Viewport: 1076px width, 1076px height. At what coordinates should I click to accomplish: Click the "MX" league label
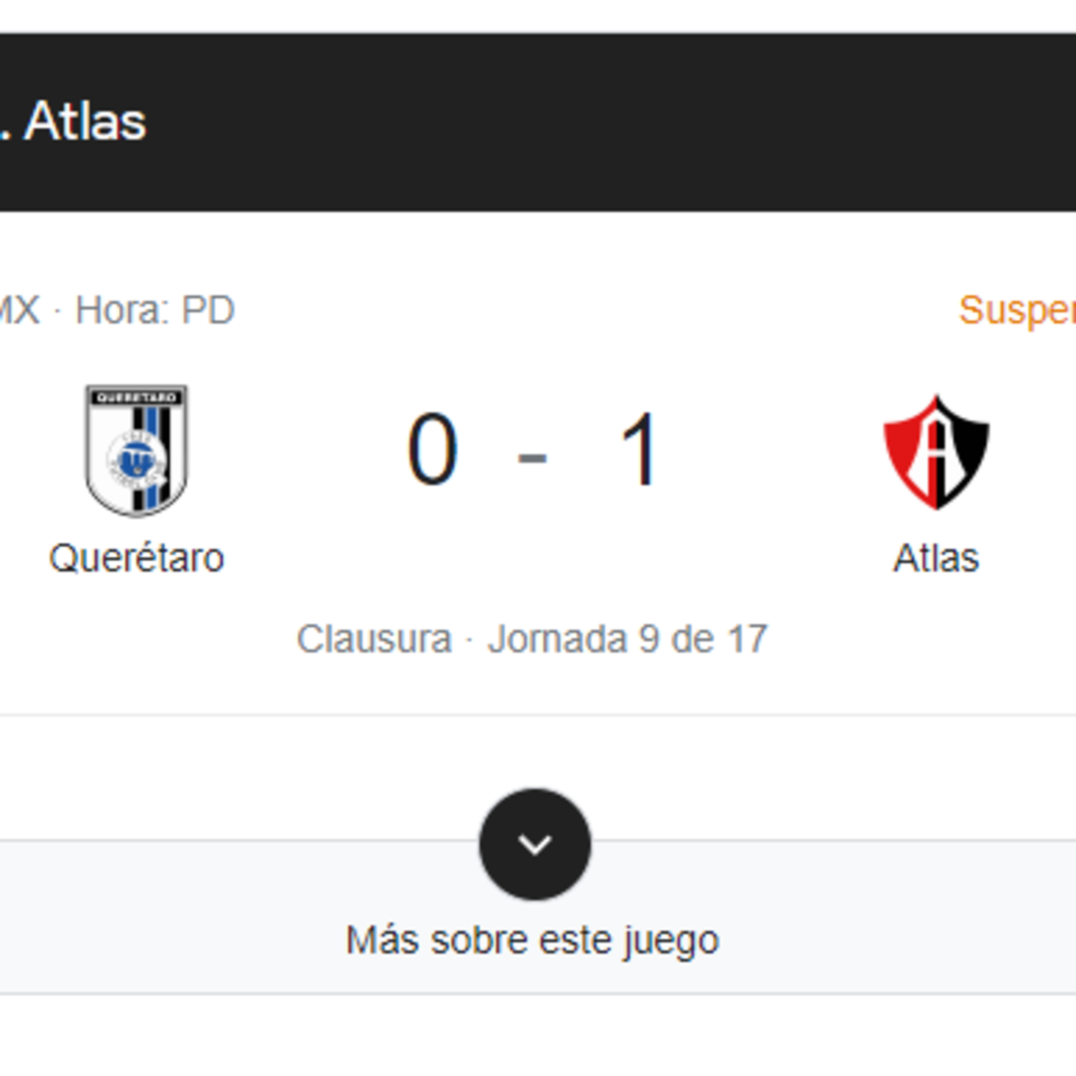(19, 310)
